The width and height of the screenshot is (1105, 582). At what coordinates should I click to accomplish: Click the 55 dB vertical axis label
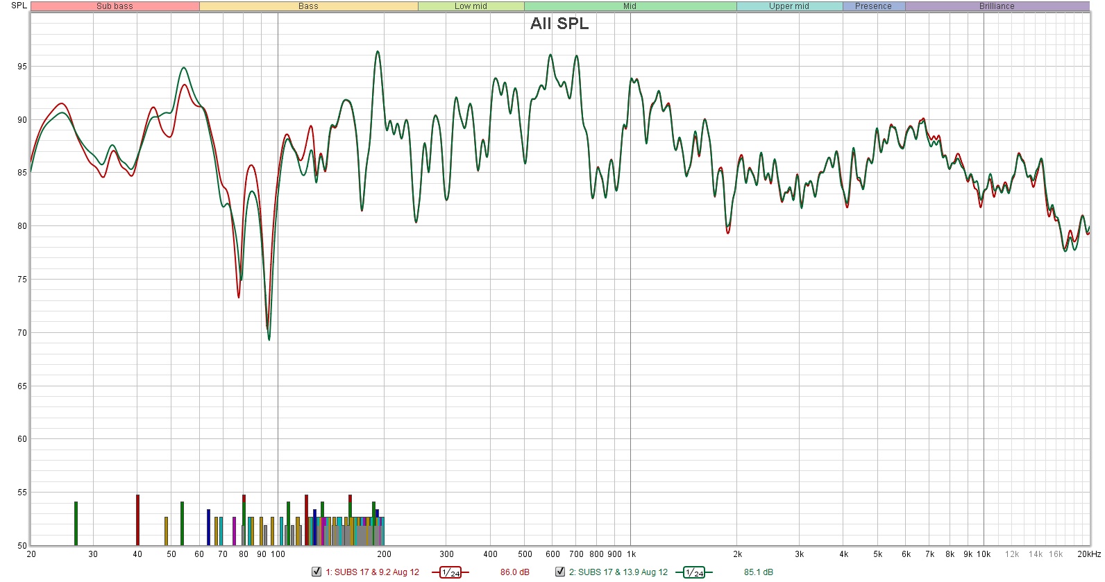pos(22,493)
